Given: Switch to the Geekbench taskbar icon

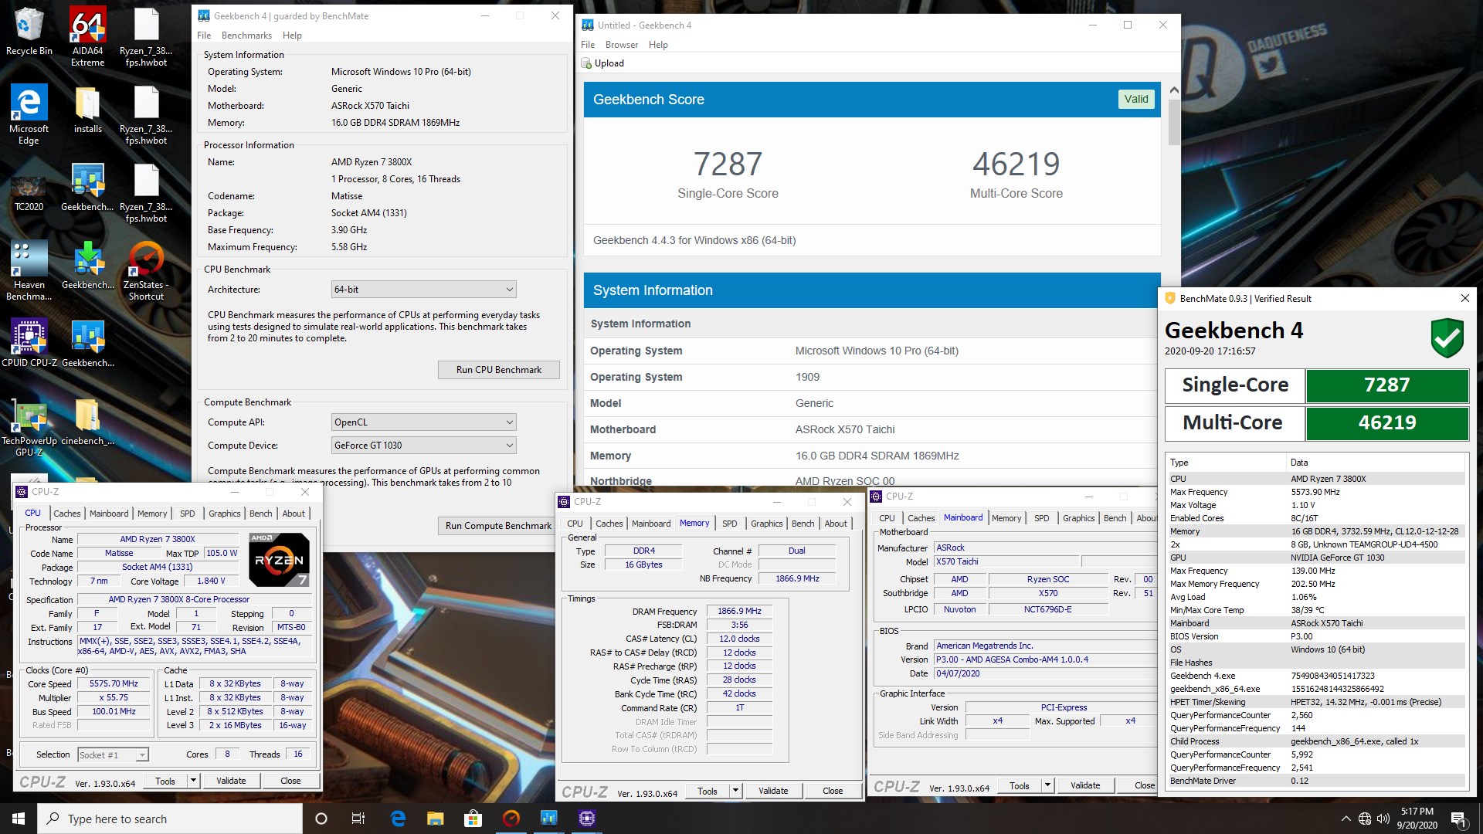Looking at the screenshot, I should pos(548,819).
